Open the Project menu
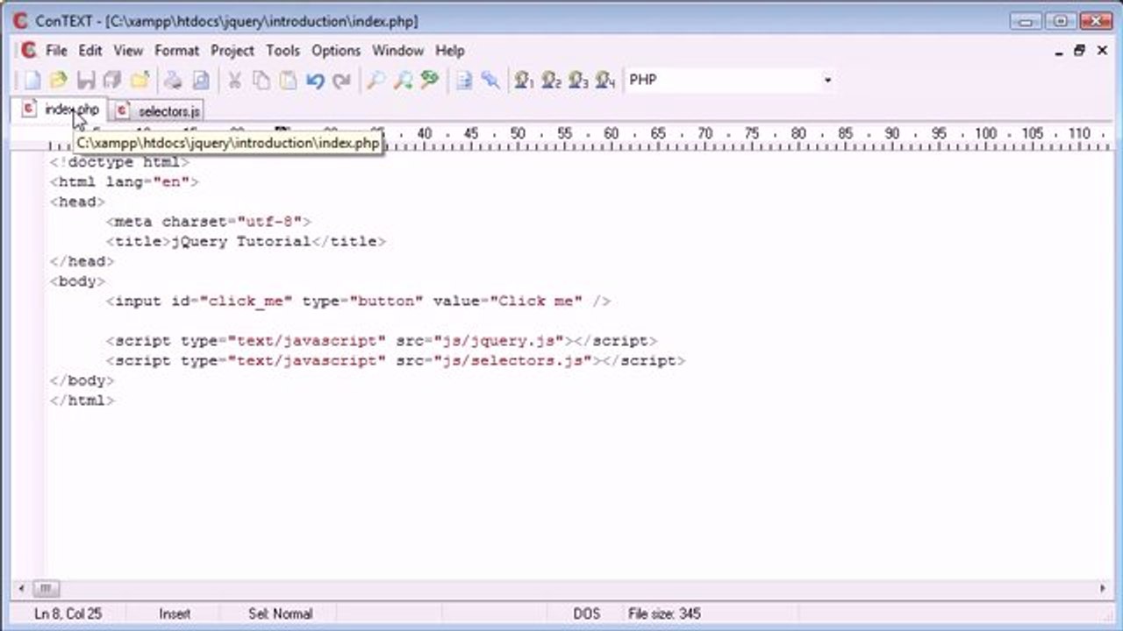The width and height of the screenshot is (1123, 631). (232, 51)
